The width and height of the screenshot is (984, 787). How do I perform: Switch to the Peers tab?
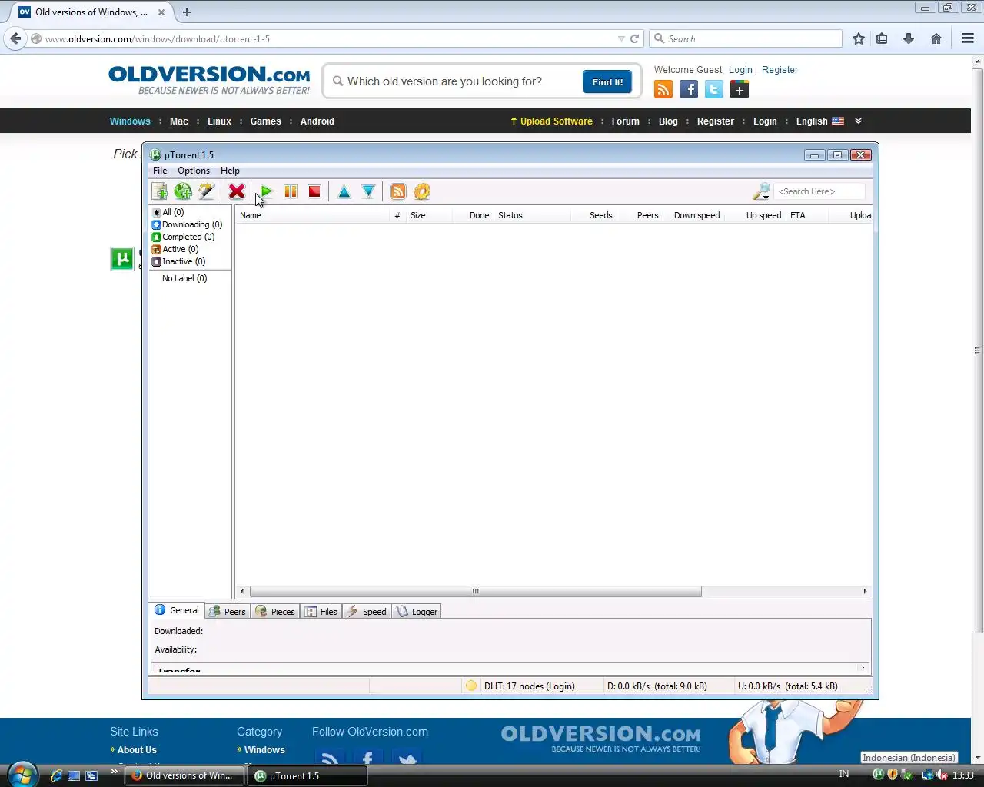(228, 612)
